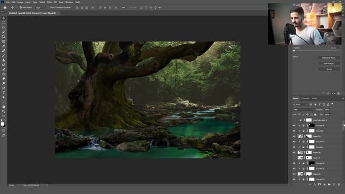Click the trash icon in Properties panel
This screenshot has height=194, width=345.
(x=339, y=93)
